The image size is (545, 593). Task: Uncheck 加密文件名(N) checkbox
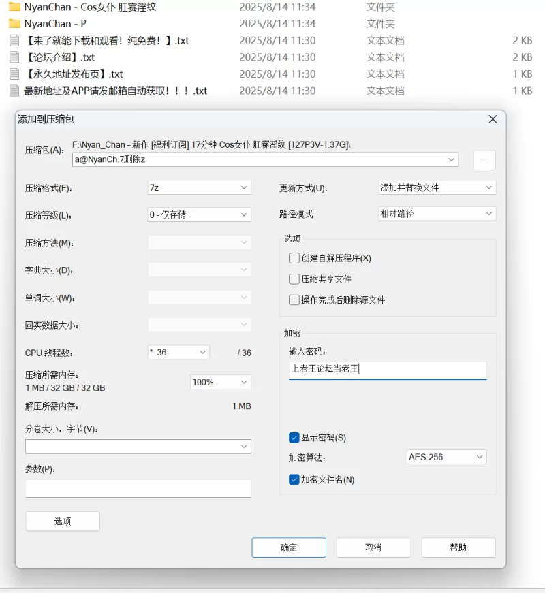click(294, 479)
